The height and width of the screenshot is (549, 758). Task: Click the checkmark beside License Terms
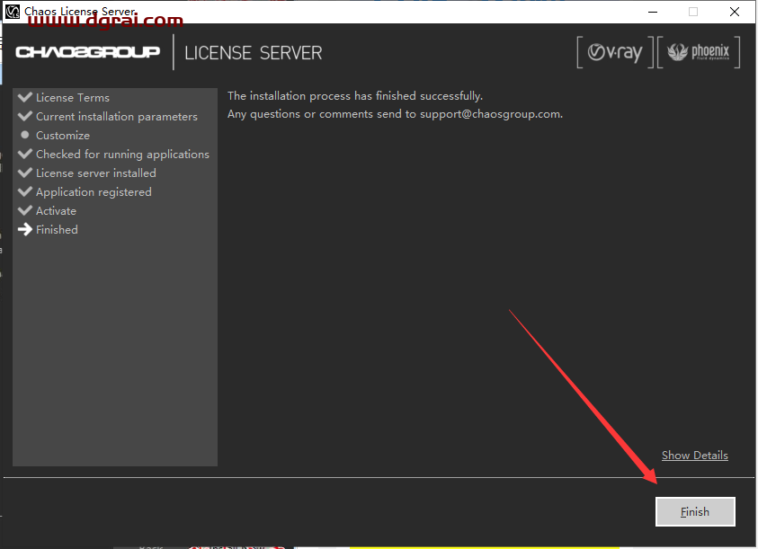click(x=25, y=97)
